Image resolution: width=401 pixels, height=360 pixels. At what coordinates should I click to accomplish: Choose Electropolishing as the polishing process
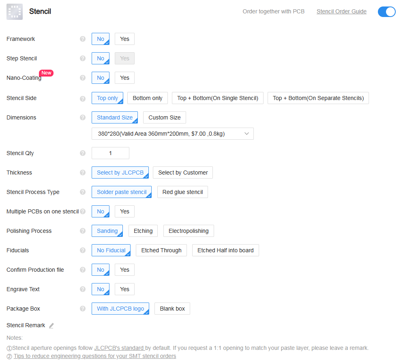pos(189,231)
